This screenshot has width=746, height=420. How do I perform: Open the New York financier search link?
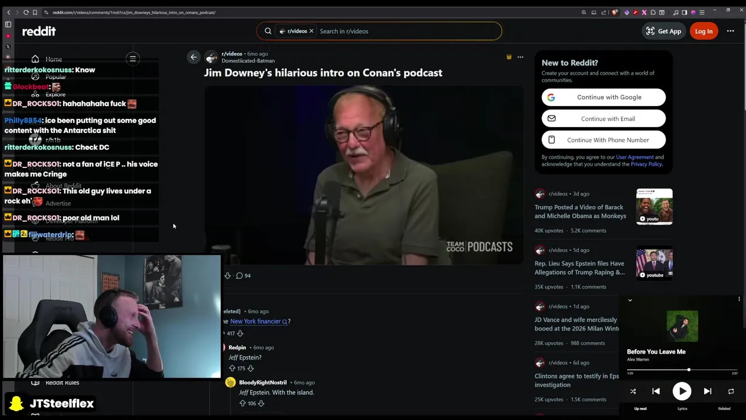259,321
